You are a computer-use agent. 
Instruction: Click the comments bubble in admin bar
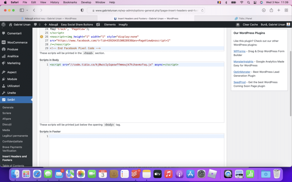pos(37,24)
